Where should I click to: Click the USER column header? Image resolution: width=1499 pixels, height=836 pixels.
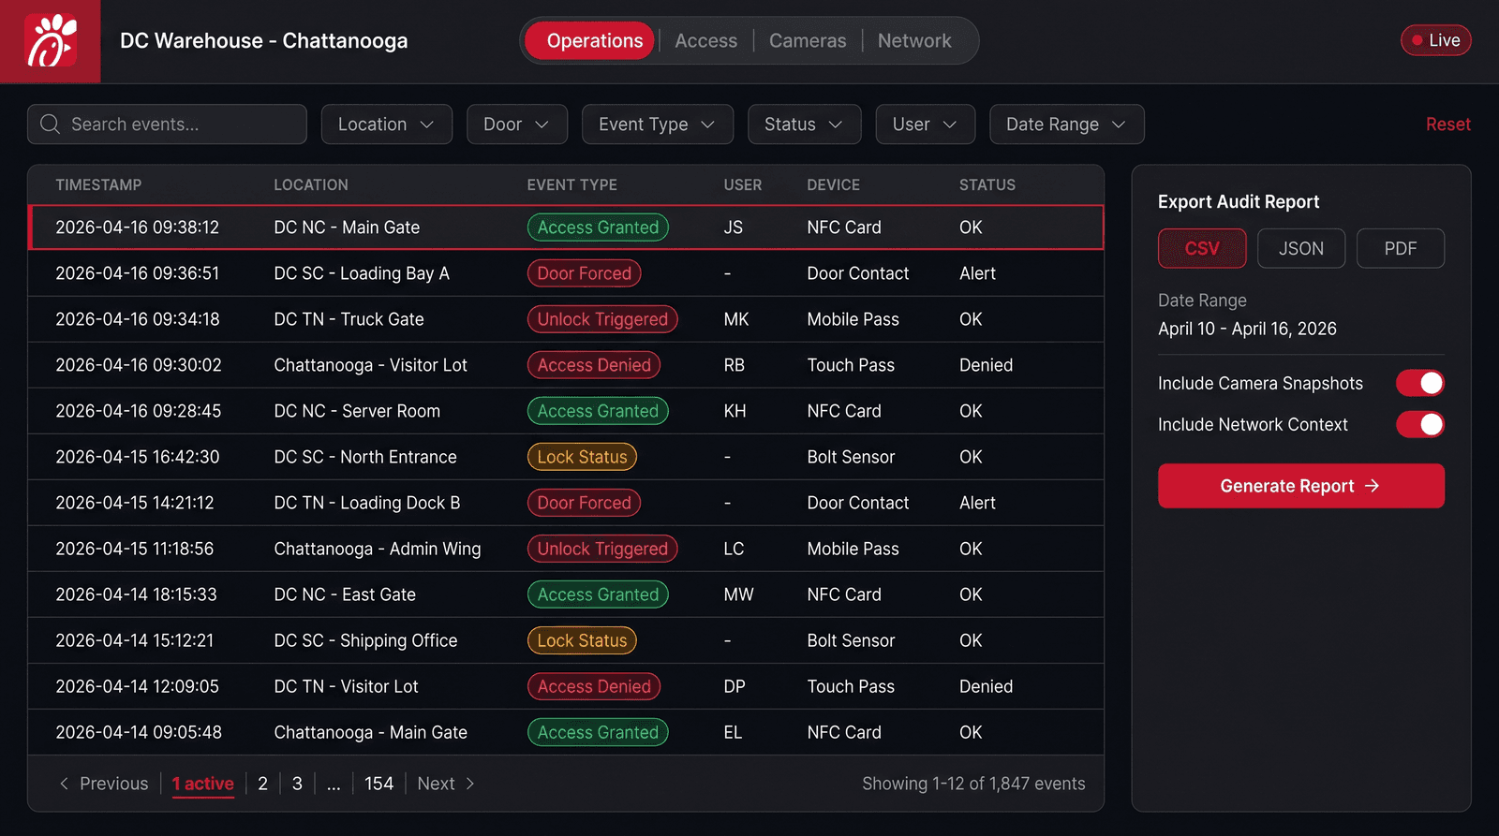point(743,185)
